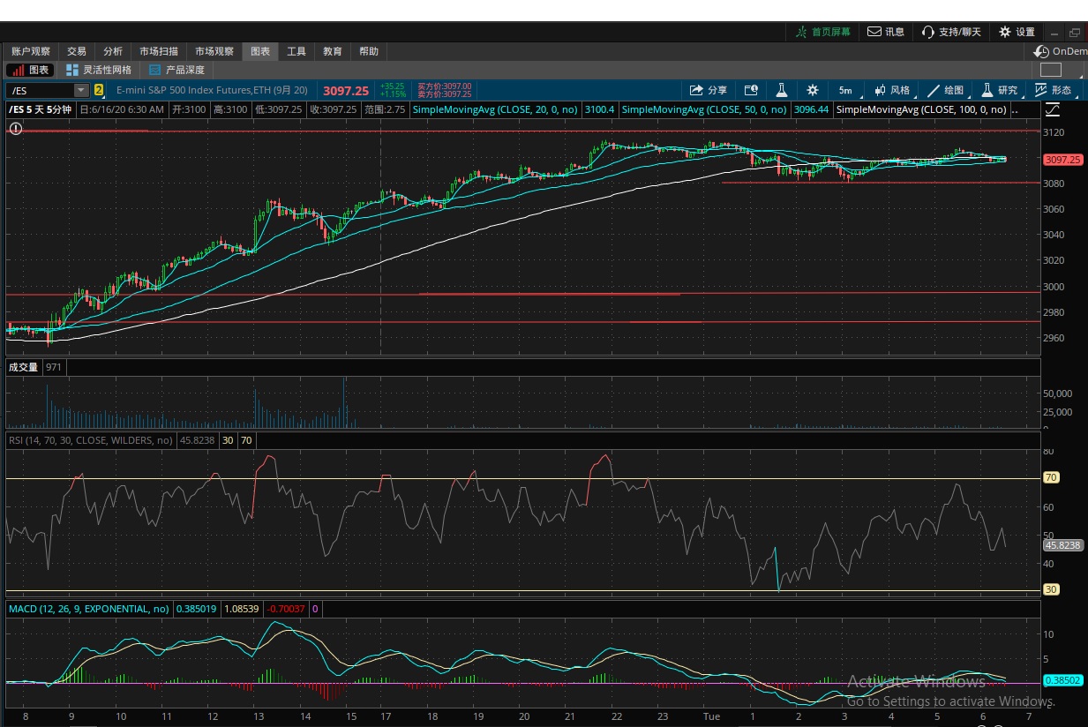Click MACD diff value -0.70037

pyautogui.click(x=286, y=609)
